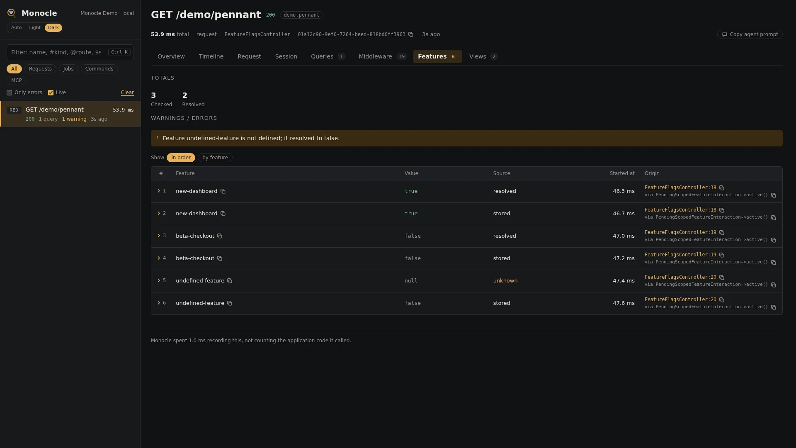
Task: Filter list by Requests
Action: click(x=40, y=69)
